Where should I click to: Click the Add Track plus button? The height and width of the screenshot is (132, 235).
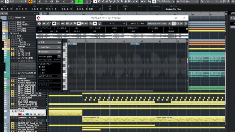point(2,14)
